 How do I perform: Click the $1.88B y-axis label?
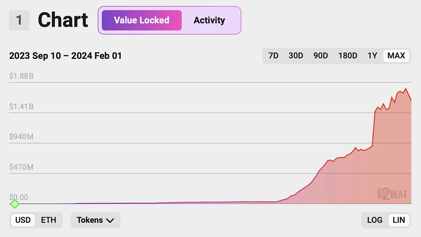[21, 76]
